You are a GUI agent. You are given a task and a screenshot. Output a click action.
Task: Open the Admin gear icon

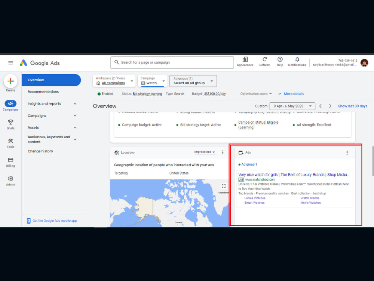point(10,178)
